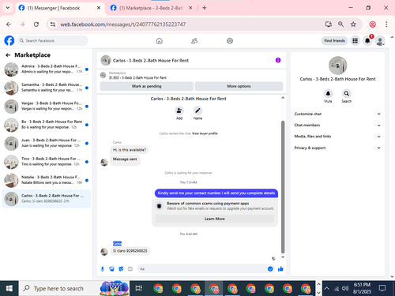Open Samantha's conversation
The height and width of the screenshot is (296, 395).
47,88
